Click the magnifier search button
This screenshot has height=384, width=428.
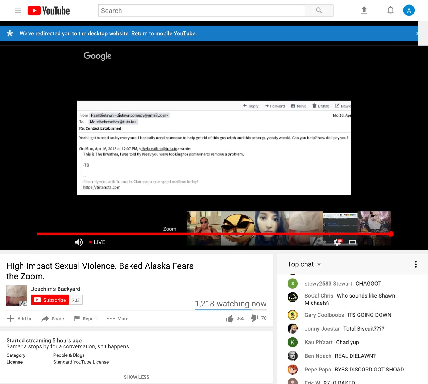tap(319, 11)
